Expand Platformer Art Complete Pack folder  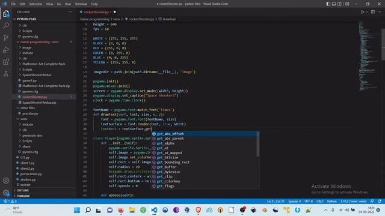coord(43,64)
